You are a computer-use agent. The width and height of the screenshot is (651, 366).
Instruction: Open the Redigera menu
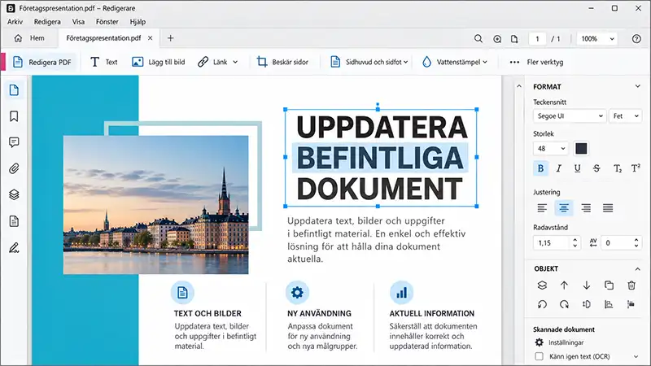[47, 22]
